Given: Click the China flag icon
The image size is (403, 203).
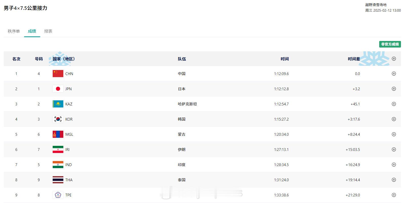Looking at the screenshot, I should [58, 74].
